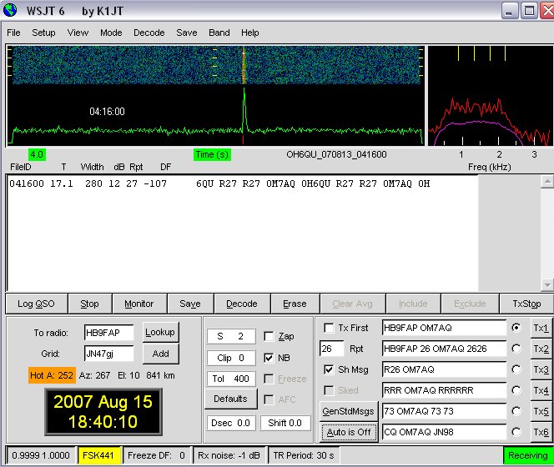Open the Decode menu
The height and width of the screenshot is (467, 554).
click(x=149, y=33)
